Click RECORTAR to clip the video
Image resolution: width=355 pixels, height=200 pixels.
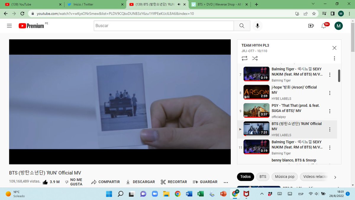(x=174, y=182)
